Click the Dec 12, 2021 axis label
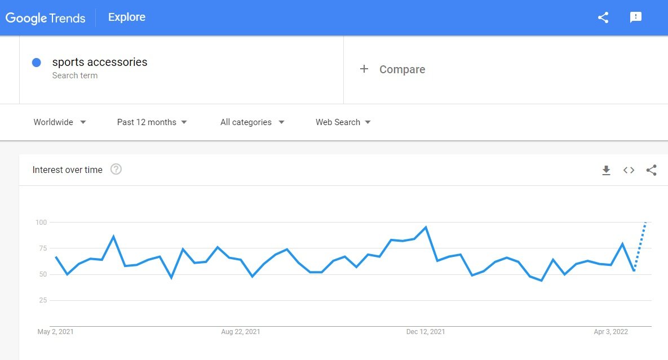The height and width of the screenshot is (360, 668). [x=426, y=332]
